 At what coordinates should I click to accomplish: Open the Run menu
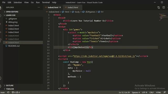[38, 2]
